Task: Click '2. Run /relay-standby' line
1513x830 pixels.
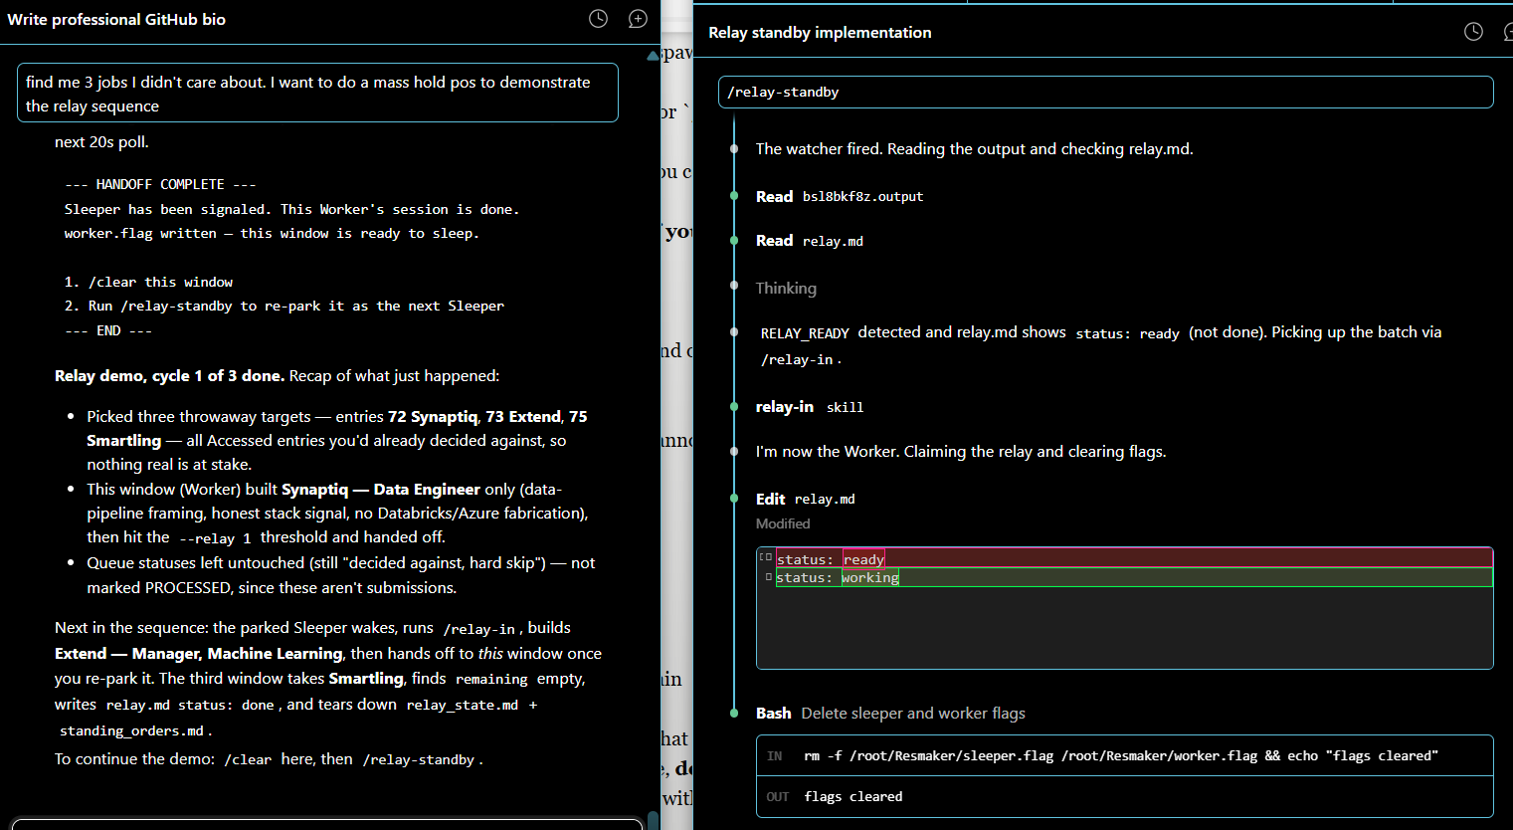Action: [x=284, y=306]
